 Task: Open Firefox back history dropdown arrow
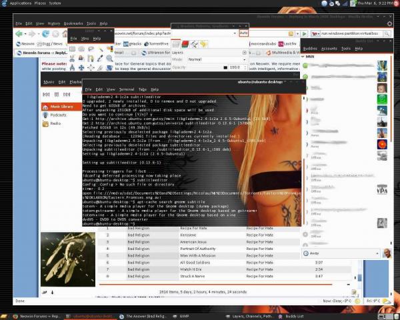coord(25,34)
